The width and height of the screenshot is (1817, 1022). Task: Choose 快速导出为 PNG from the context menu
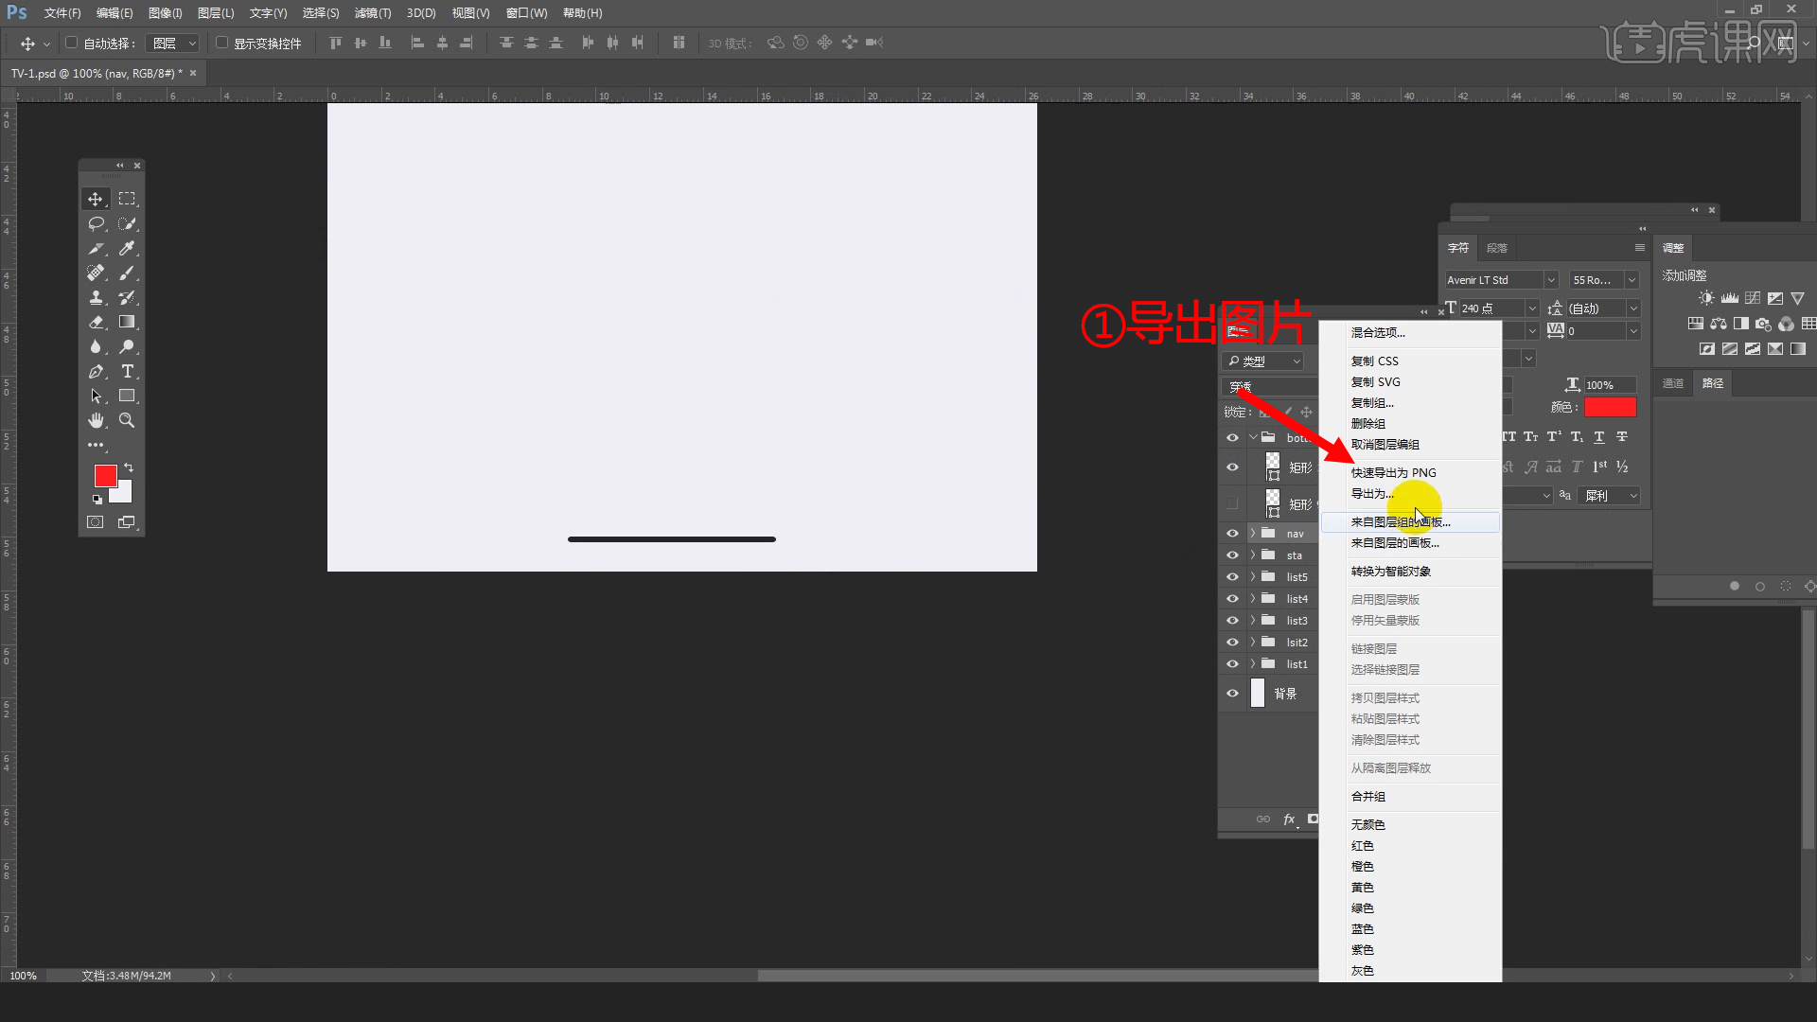click(x=1393, y=472)
